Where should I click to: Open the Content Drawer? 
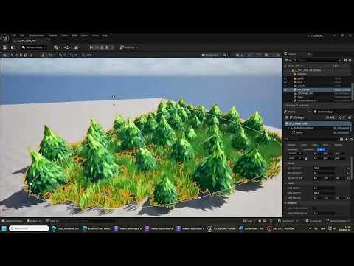[12, 221]
